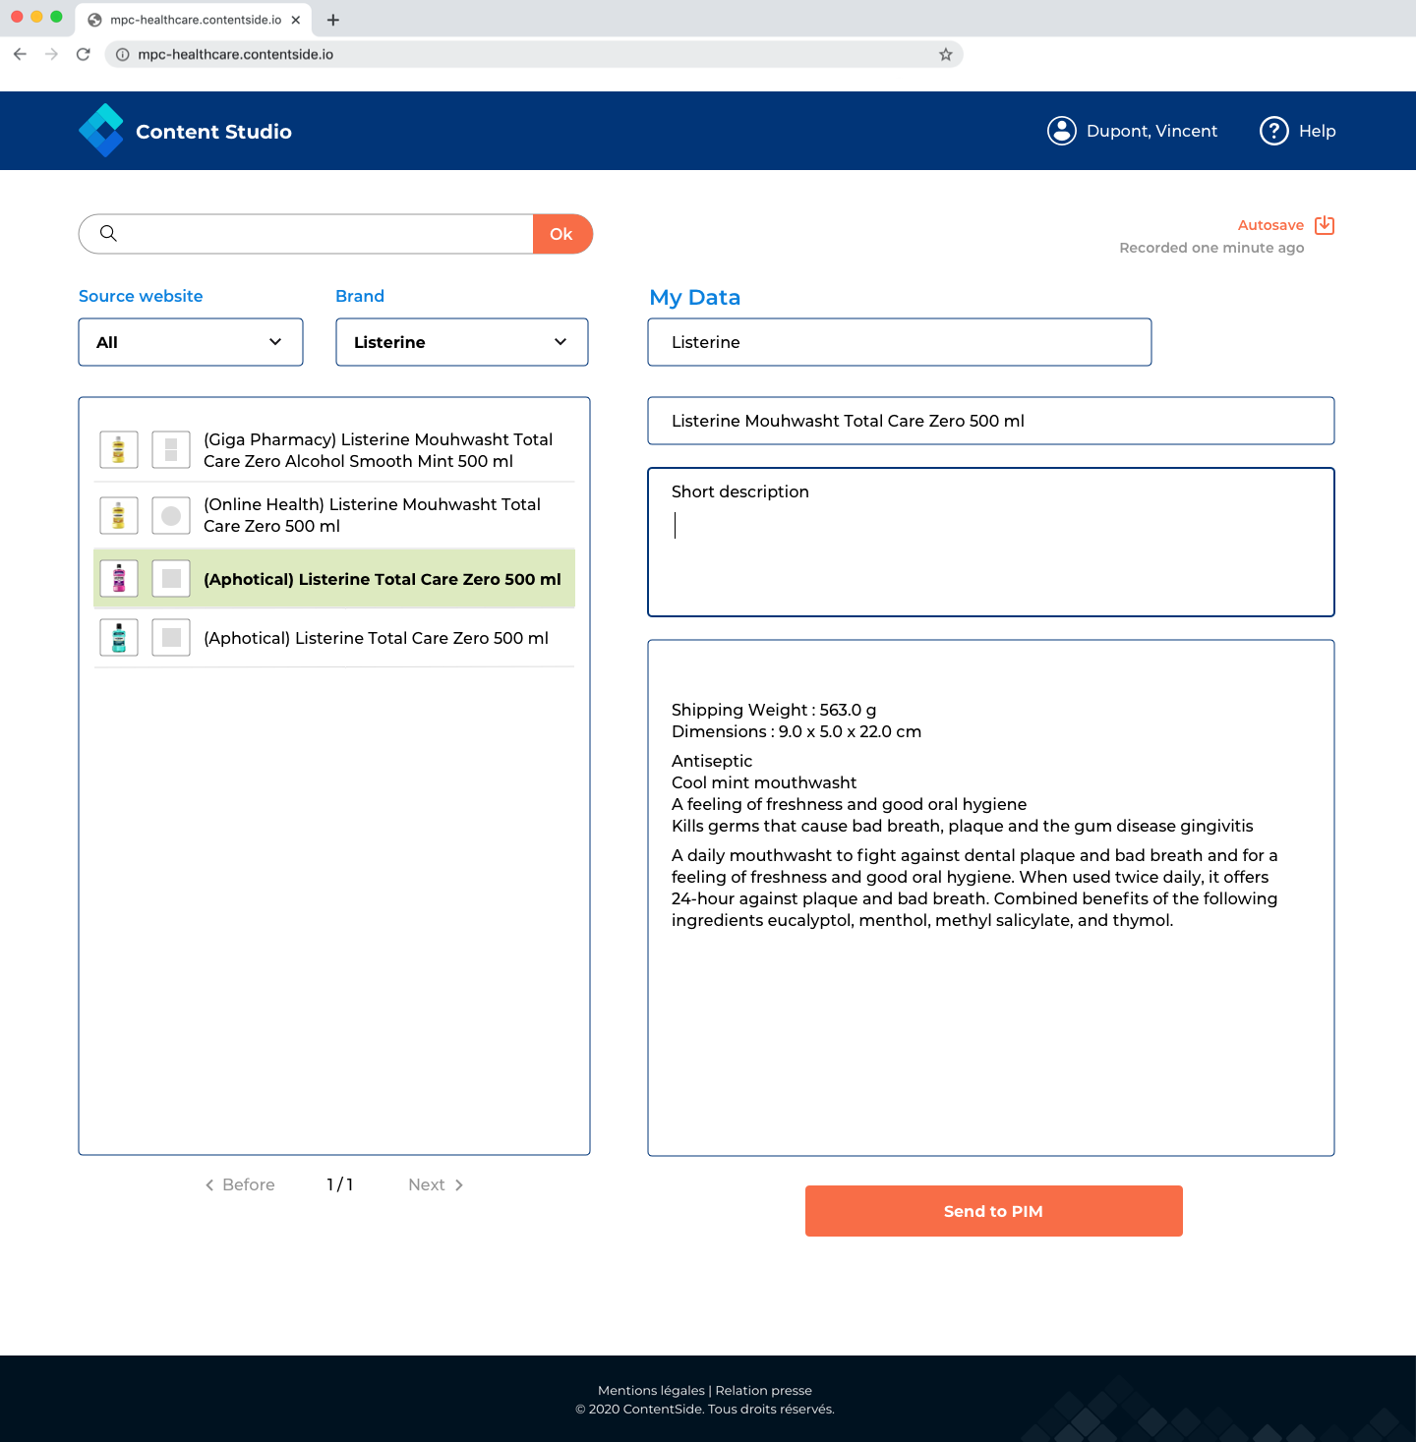Click the Autosave link
Screen dimensions: 1416x1442
click(x=1270, y=225)
